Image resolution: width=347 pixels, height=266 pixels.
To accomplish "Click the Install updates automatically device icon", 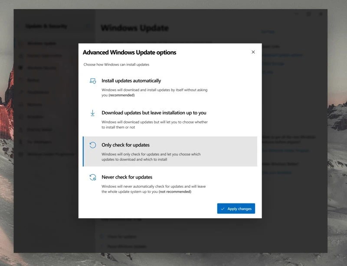I will [92, 81].
